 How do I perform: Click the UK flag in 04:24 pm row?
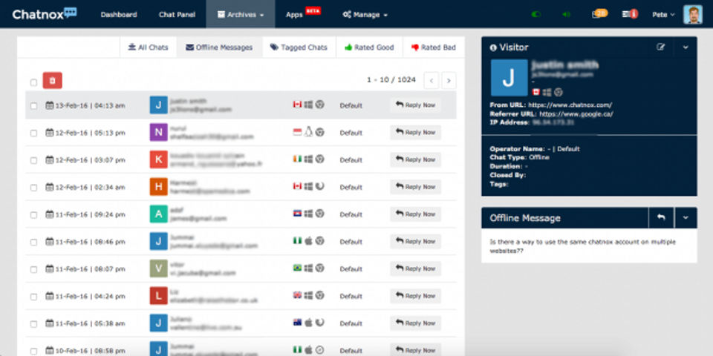(x=297, y=295)
